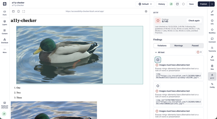Click list item One
This screenshot has width=217, height=119.
tap(18, 88)
